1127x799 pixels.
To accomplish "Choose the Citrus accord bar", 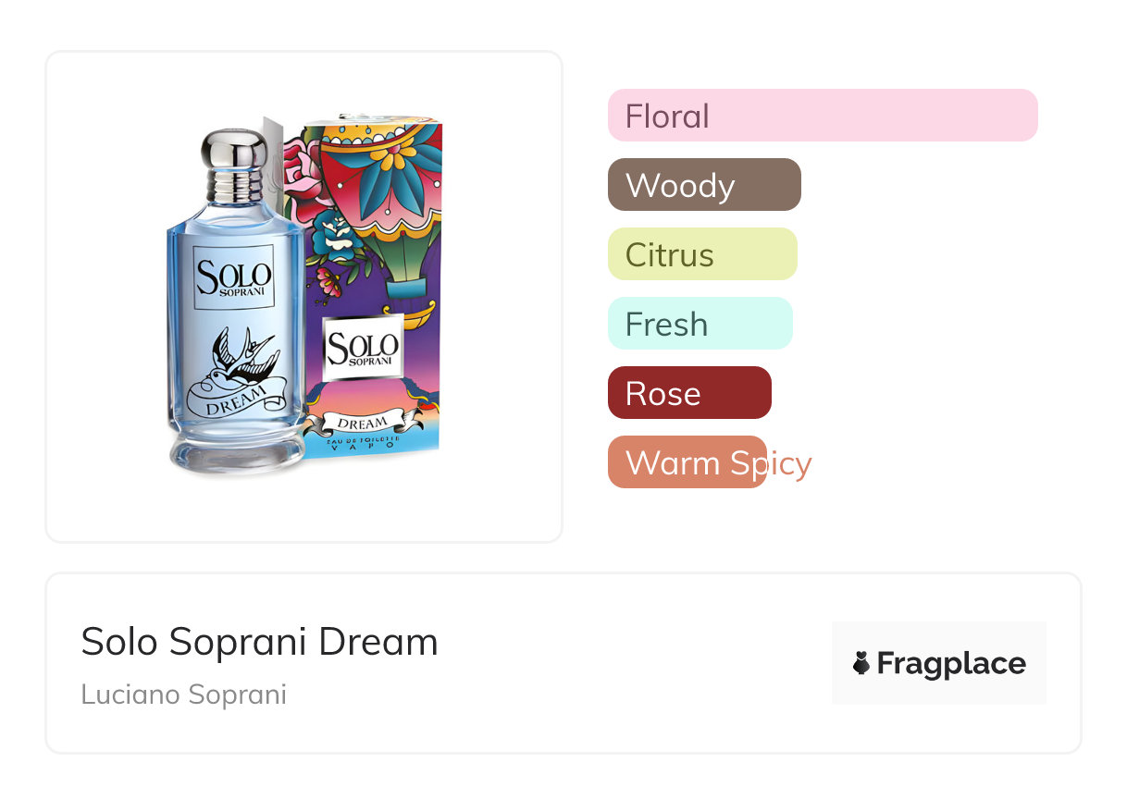I will tap(701, 254).
